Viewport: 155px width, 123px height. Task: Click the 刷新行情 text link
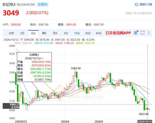coord(146,5)
